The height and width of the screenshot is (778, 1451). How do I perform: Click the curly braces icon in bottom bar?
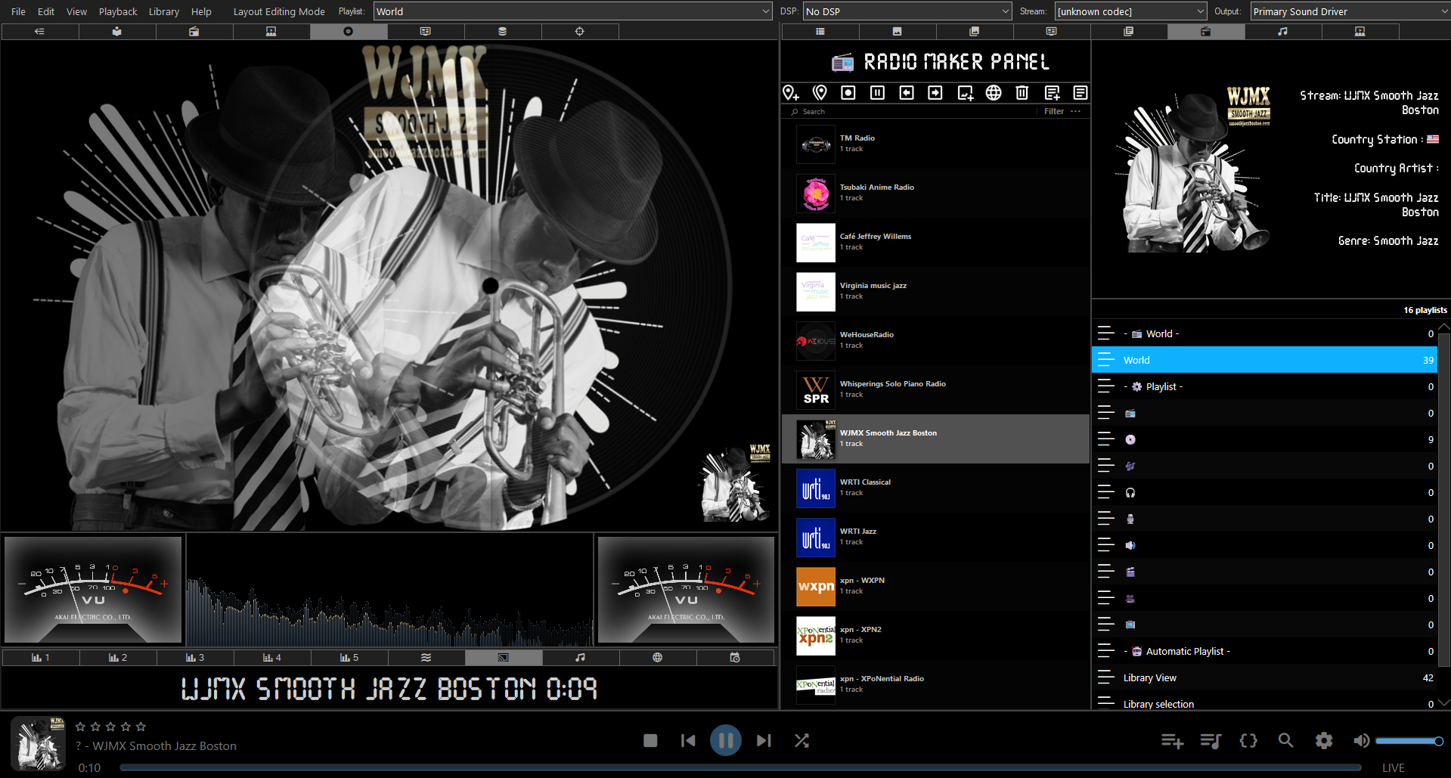(1248, 741)
